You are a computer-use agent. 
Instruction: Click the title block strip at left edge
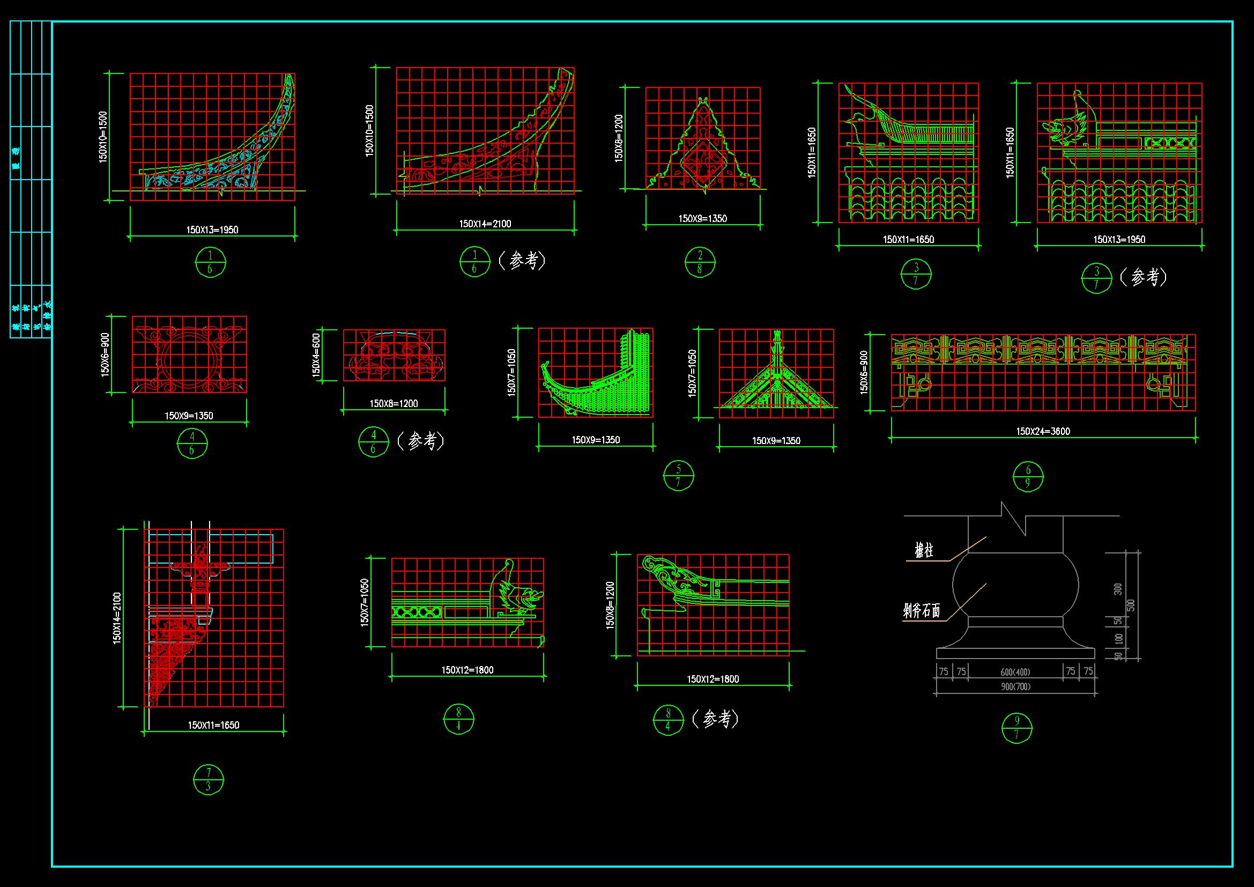(x=31, y=180)
